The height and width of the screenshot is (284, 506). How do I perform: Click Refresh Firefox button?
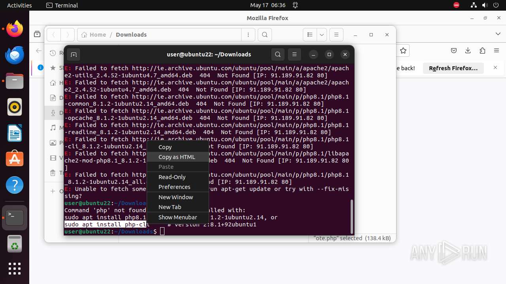453,68
